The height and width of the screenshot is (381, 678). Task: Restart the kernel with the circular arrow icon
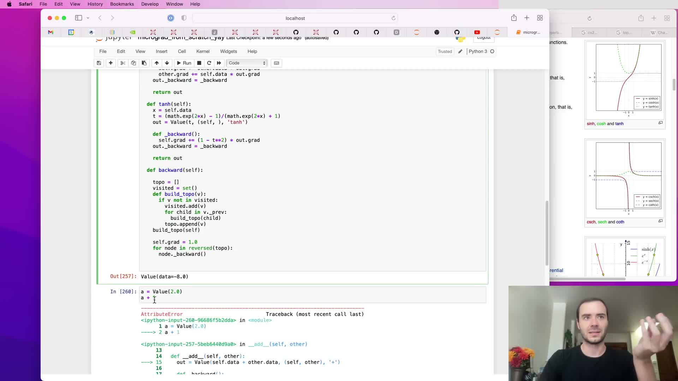tap(209, 63)
